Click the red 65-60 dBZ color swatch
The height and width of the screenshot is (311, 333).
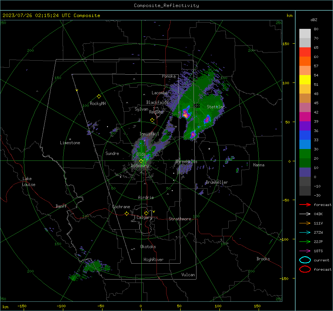pos(305,52)
